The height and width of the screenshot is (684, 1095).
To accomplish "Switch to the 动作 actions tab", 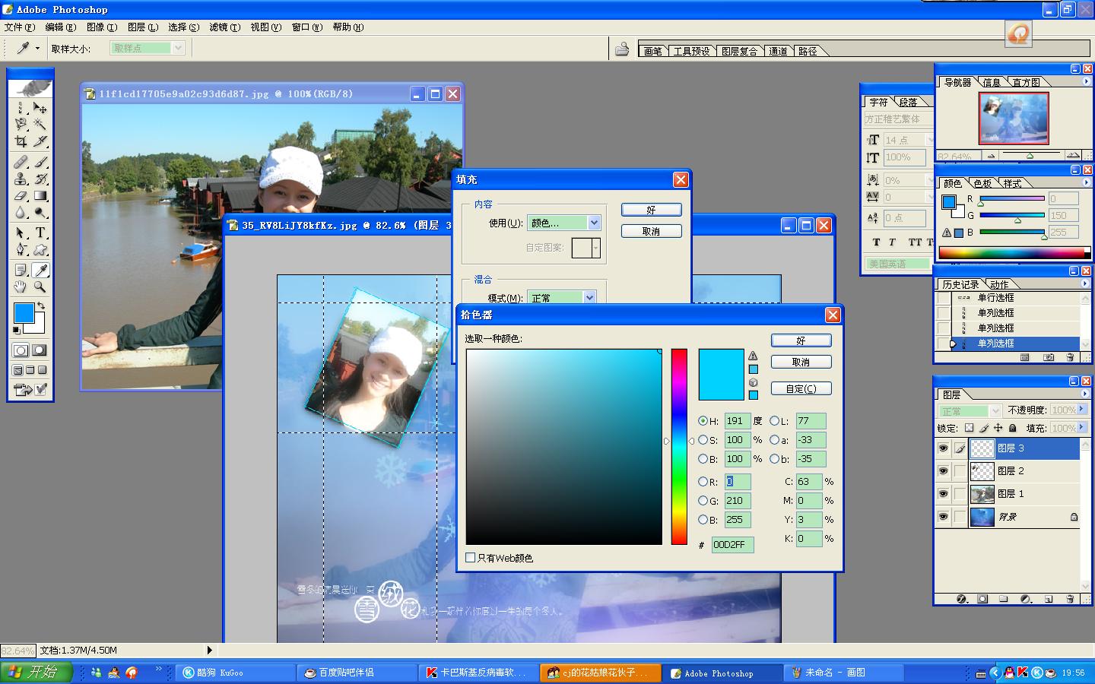I will pos(999,284).
